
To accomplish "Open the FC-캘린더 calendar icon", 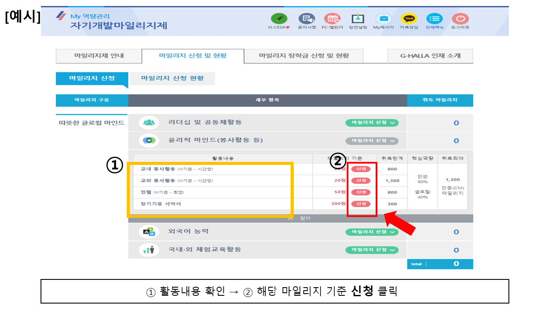I will 332,19.
